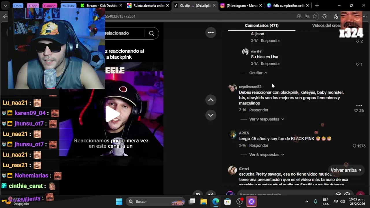Close the Instagram tab
Viewport: 370px width, 208px height.
point(260,5)
